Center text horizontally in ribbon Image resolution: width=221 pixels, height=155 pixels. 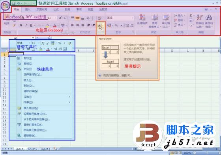(x=77, y=25)
